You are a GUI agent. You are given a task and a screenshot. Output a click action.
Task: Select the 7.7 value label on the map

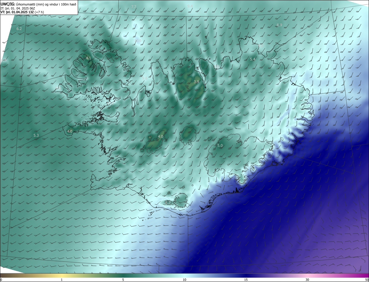pos(134,7)
